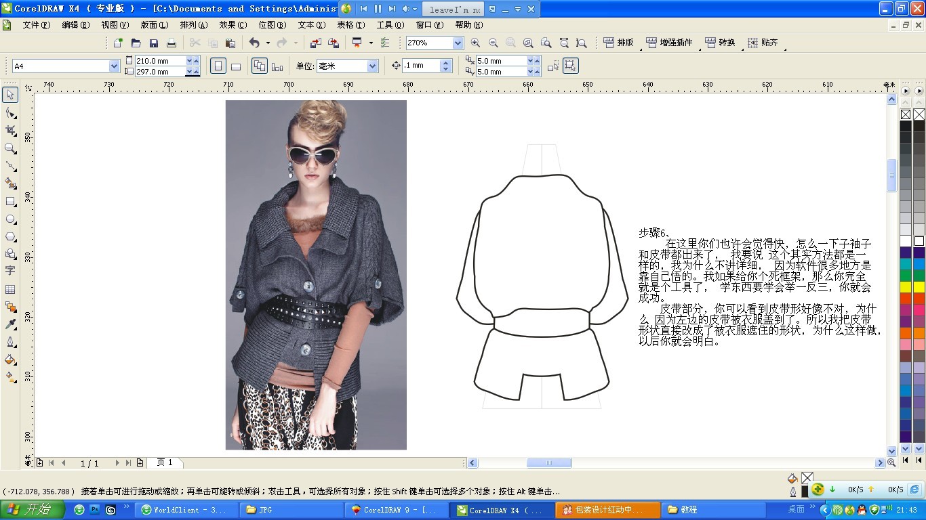This screenshot has width=926, height=520.
Task: Select the Rectangle tool
Action: [x=10, y=201]
